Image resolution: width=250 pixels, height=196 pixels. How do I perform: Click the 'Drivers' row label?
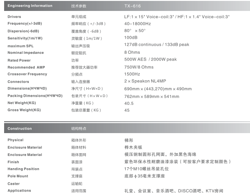point(14,17)
